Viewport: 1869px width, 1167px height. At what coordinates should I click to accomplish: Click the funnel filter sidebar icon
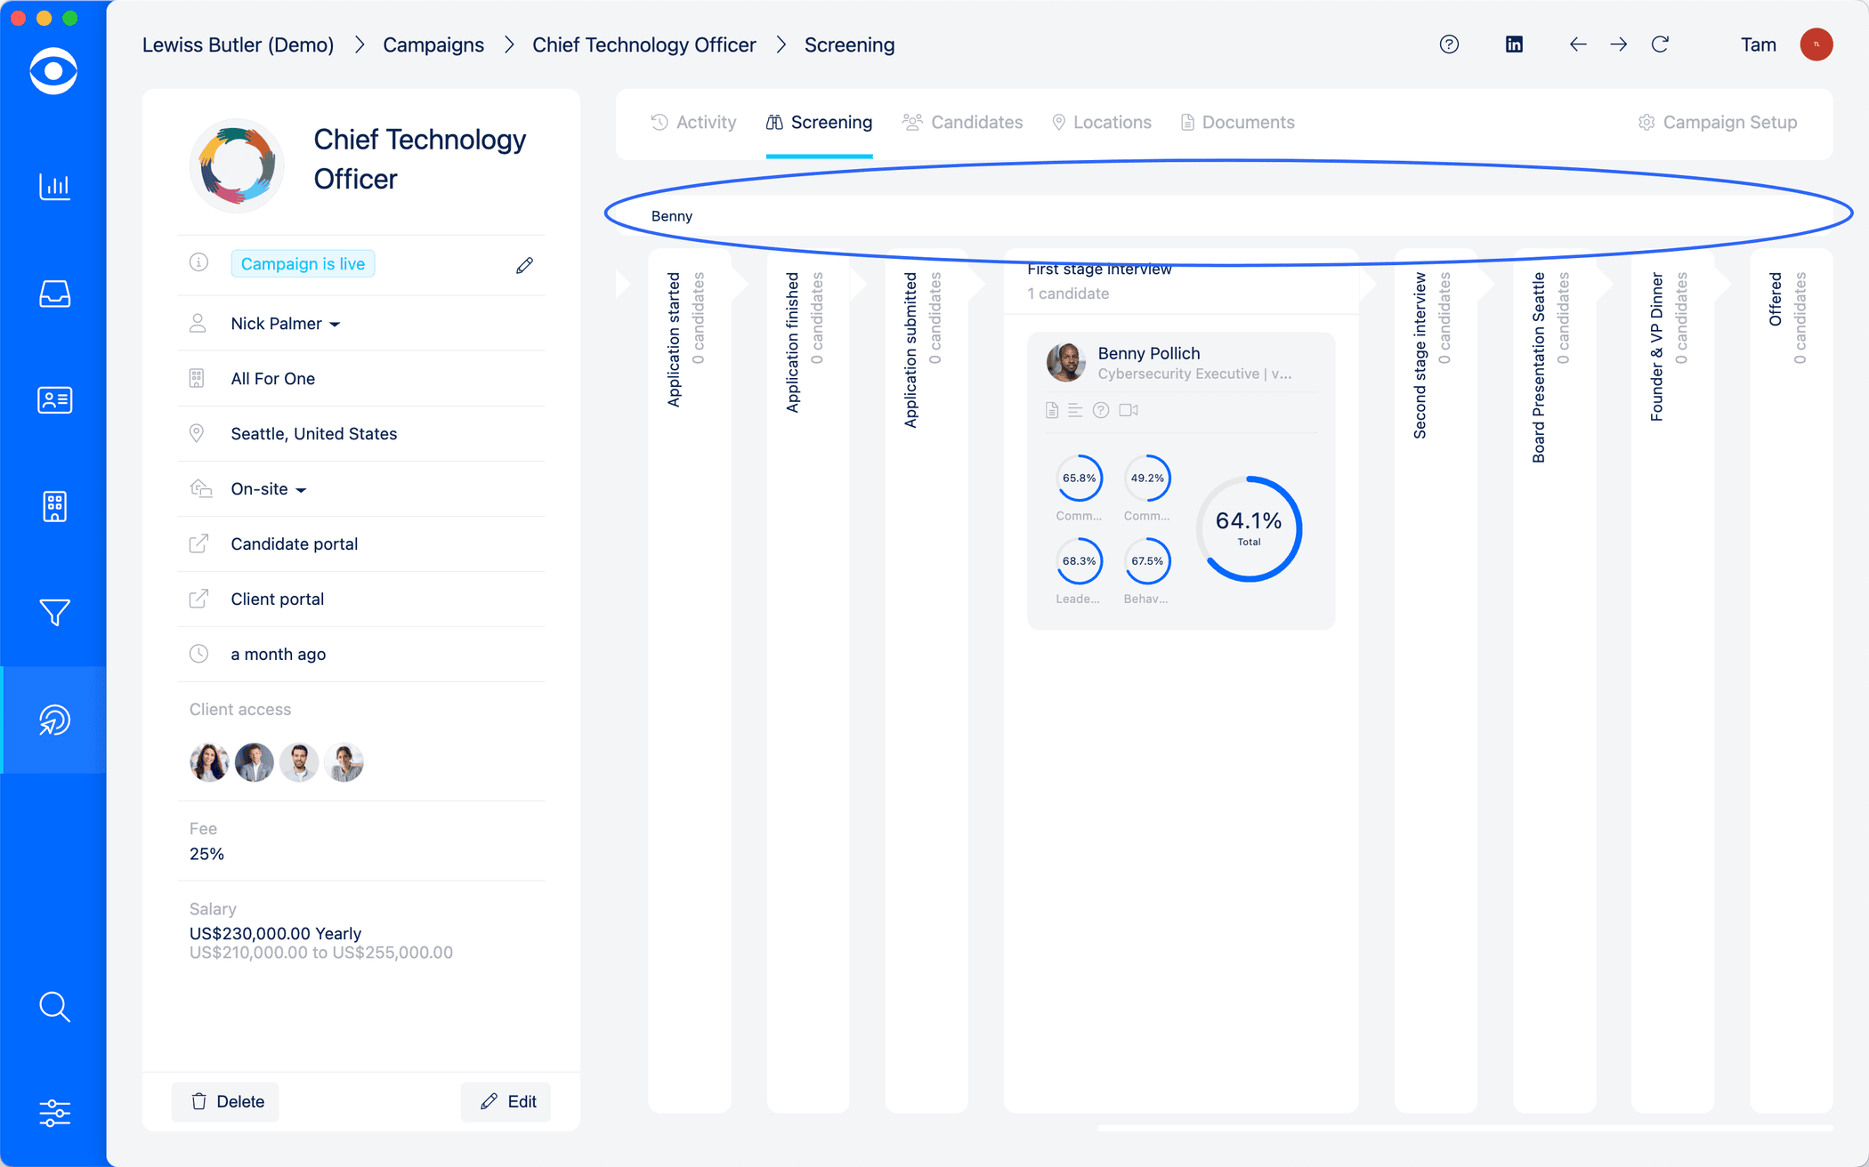pyautogui.click(x=54, y=613)
